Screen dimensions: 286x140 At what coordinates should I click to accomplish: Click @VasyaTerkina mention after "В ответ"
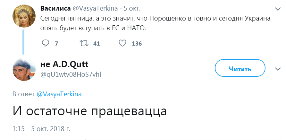click(x=59, y=94)
